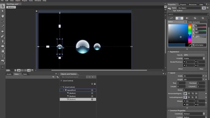Set Height to Auto icon
The width and height of the screenshot is (210, 118).
(x=203, y=79)
